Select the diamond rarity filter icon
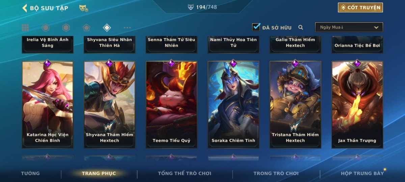The image size is (405, 182). (x=107, y=28)
